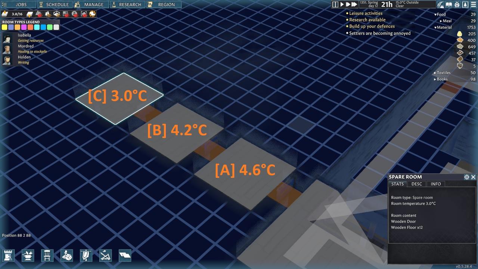Open the catapult defence build category

coord(106,256)
